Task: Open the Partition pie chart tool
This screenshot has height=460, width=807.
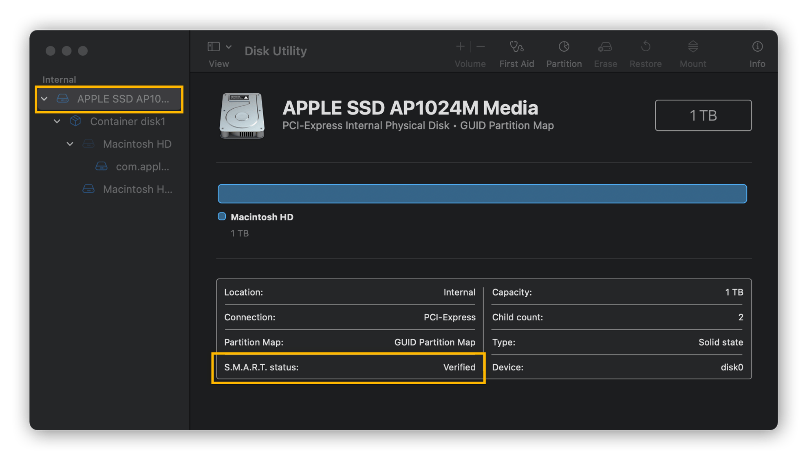Action: pyautogui.click(x=564, y=47)
